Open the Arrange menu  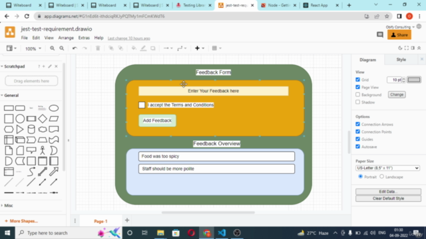coord(66,38)
